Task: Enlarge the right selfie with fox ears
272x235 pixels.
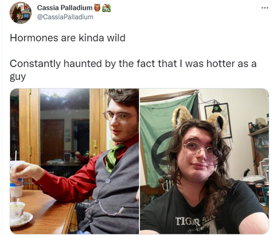Action: click(x=204, y=161)
